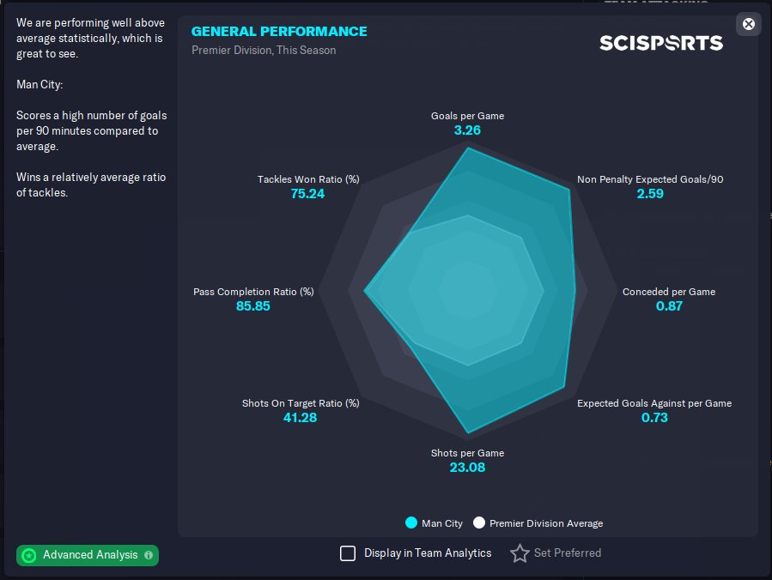Screen dimensions: 772x580
Task: Click Shots On Target Ratio stat
Action: coord(301,403)
